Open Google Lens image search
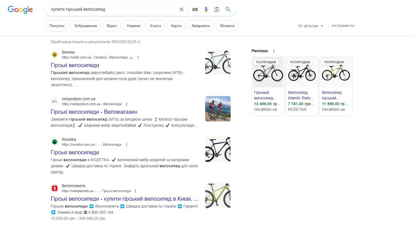The image size is (414, 228). pyautogui.click(x=217, y=9)
